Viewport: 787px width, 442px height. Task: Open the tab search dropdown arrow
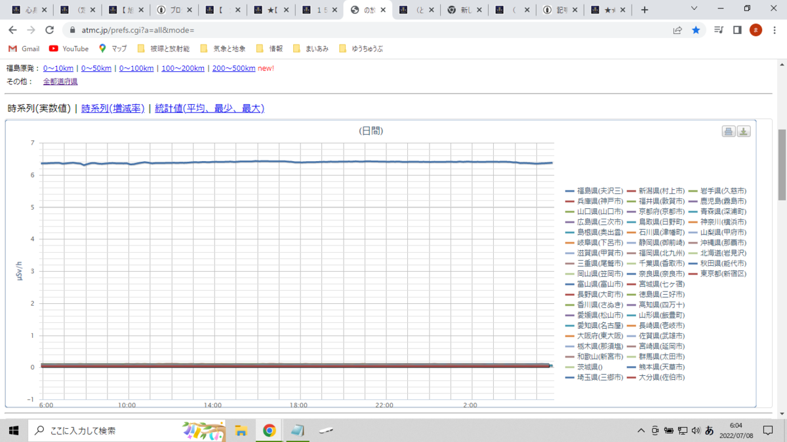[695, 9]
